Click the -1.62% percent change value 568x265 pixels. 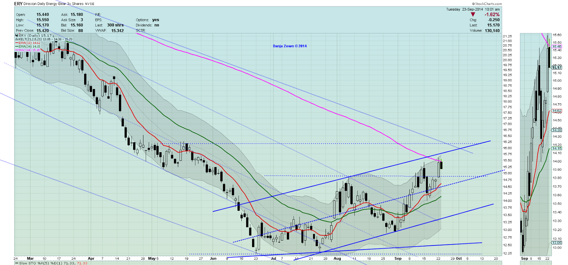point(492,15)
